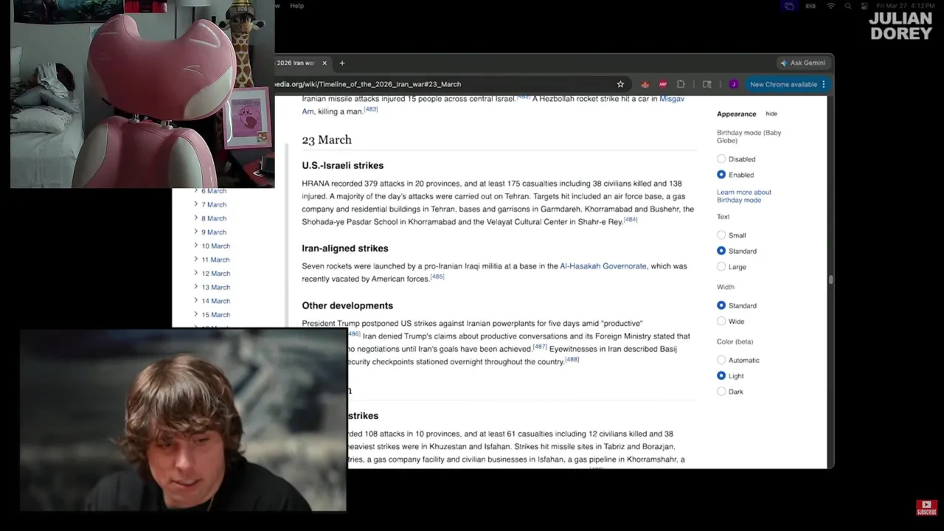Select Birthday mode Enabled radio button
The width and height of the screenshot is (944, 531).
click(721, 175)
